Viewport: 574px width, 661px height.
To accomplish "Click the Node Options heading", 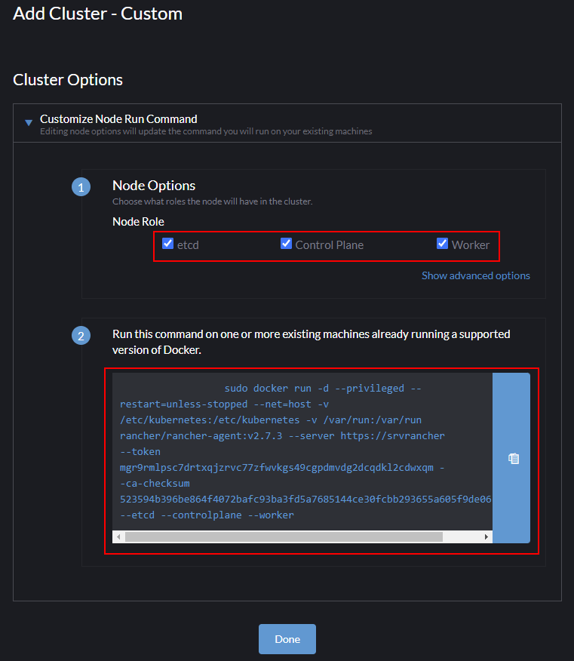I will click(154, 186).
